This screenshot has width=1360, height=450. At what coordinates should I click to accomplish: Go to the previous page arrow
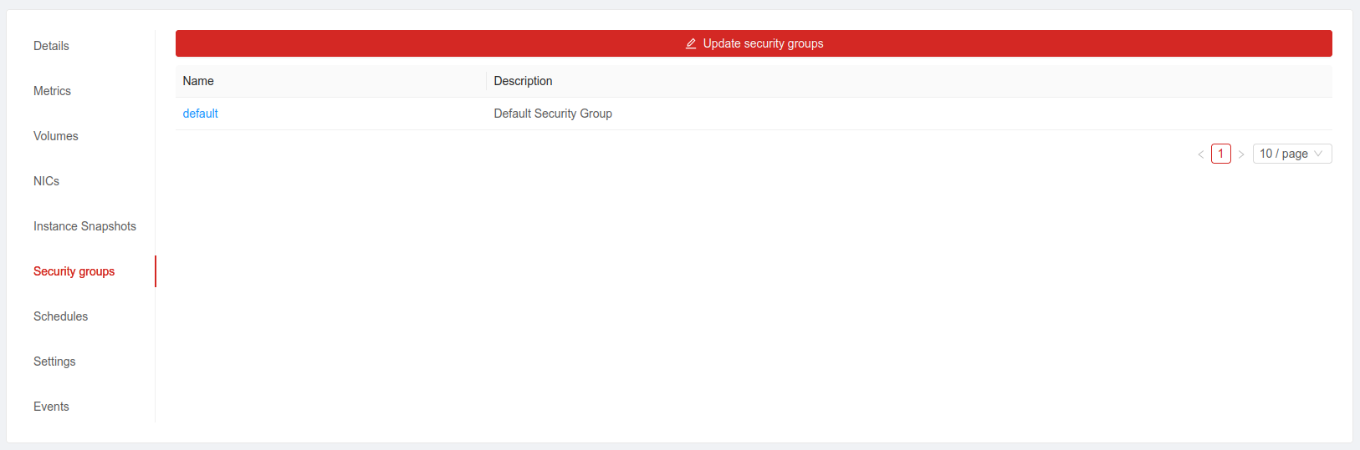1201,154
